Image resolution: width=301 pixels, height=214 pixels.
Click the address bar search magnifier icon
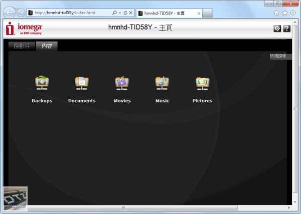(x=114, y=13)
